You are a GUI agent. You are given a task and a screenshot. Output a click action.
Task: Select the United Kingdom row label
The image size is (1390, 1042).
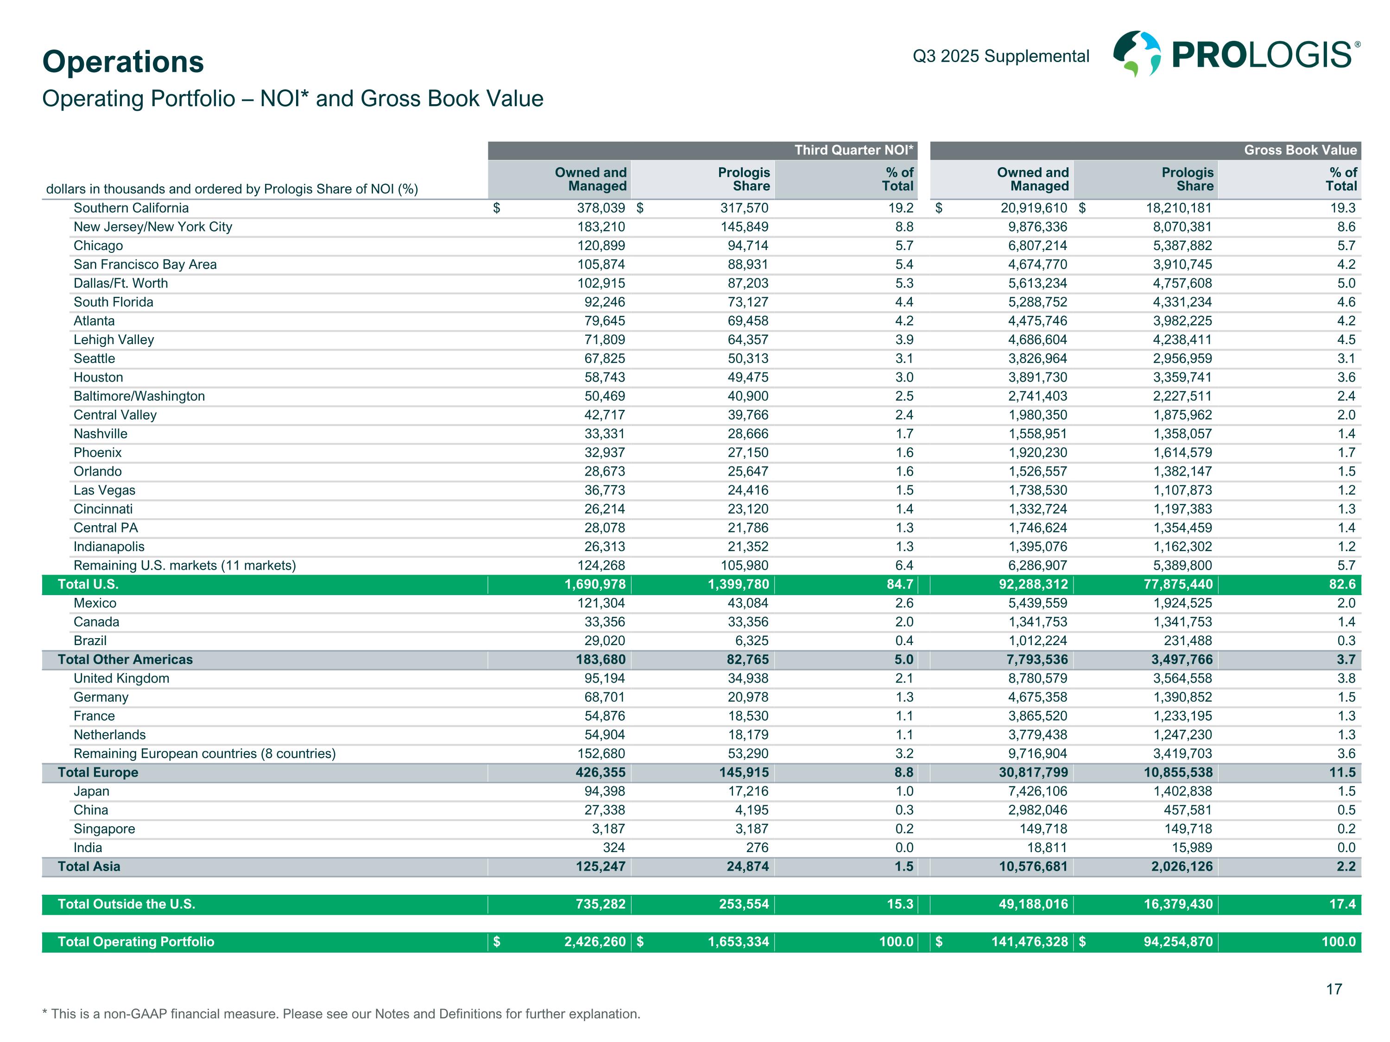click(x=121, y=678)
